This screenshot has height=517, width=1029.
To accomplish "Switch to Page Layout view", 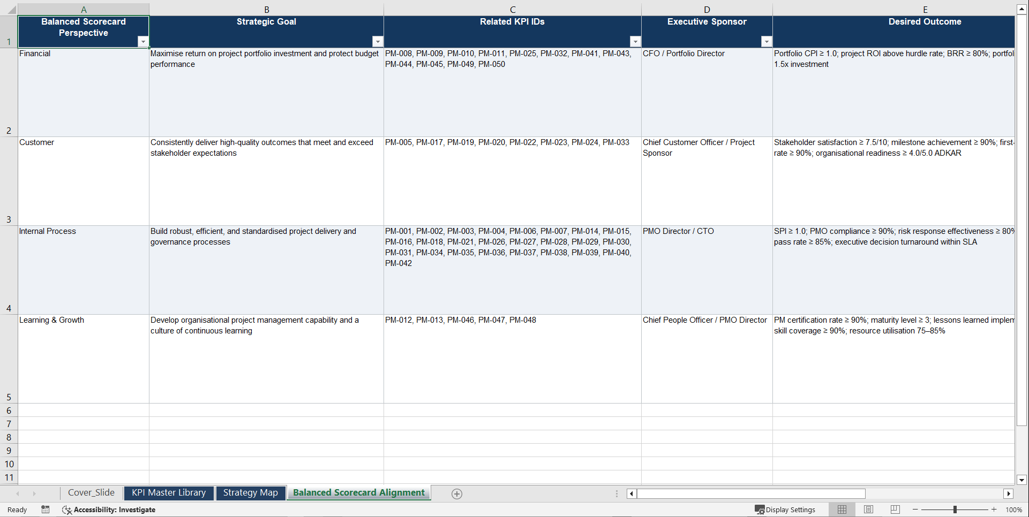I will coord(869,510).
